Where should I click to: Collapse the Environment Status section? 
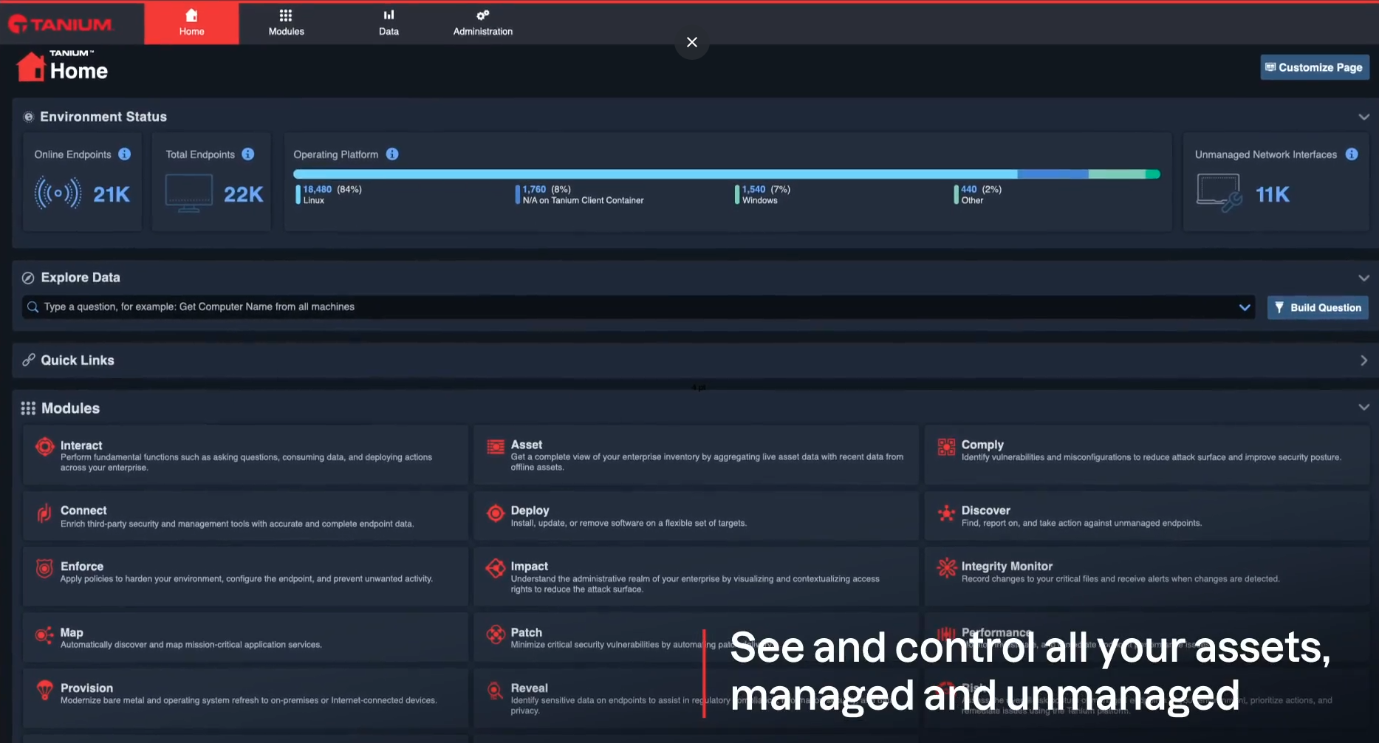tap(1363, 117)
